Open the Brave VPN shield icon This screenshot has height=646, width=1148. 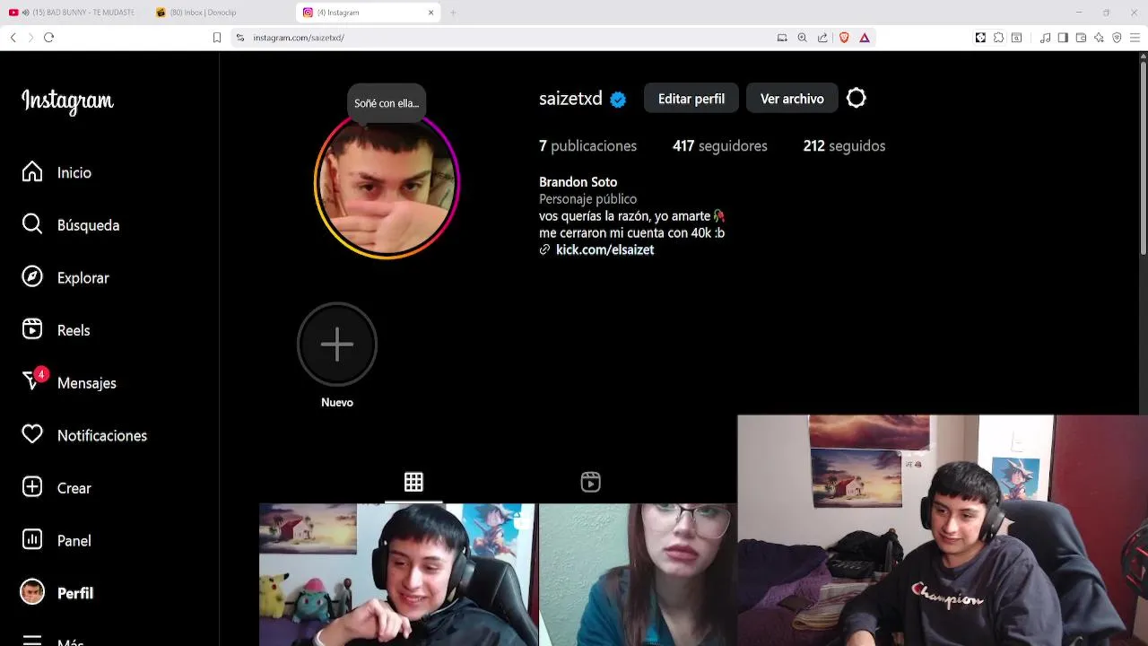pyautogui.click(x=1117, y=38)
